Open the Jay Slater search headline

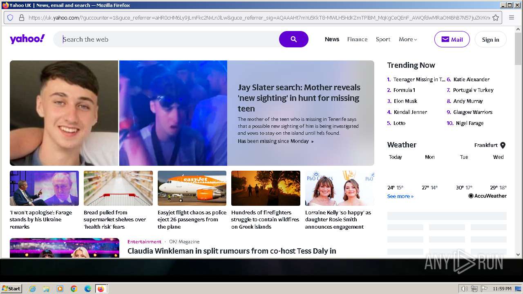[x=299, y=98]
